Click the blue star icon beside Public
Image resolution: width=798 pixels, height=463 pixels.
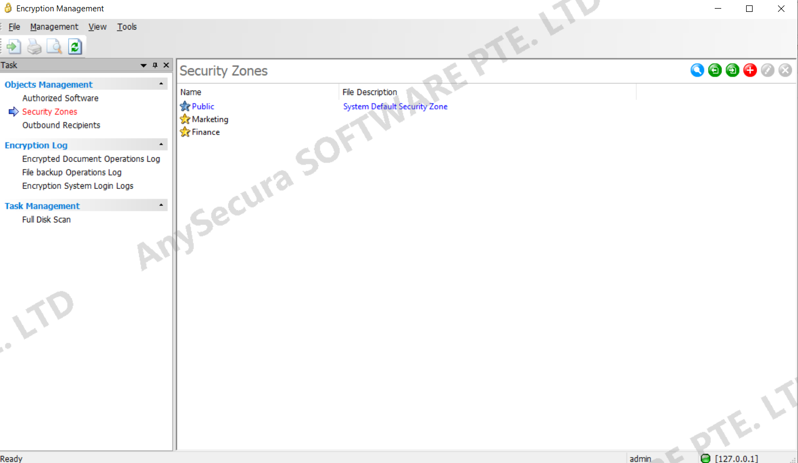coord(185,106)
